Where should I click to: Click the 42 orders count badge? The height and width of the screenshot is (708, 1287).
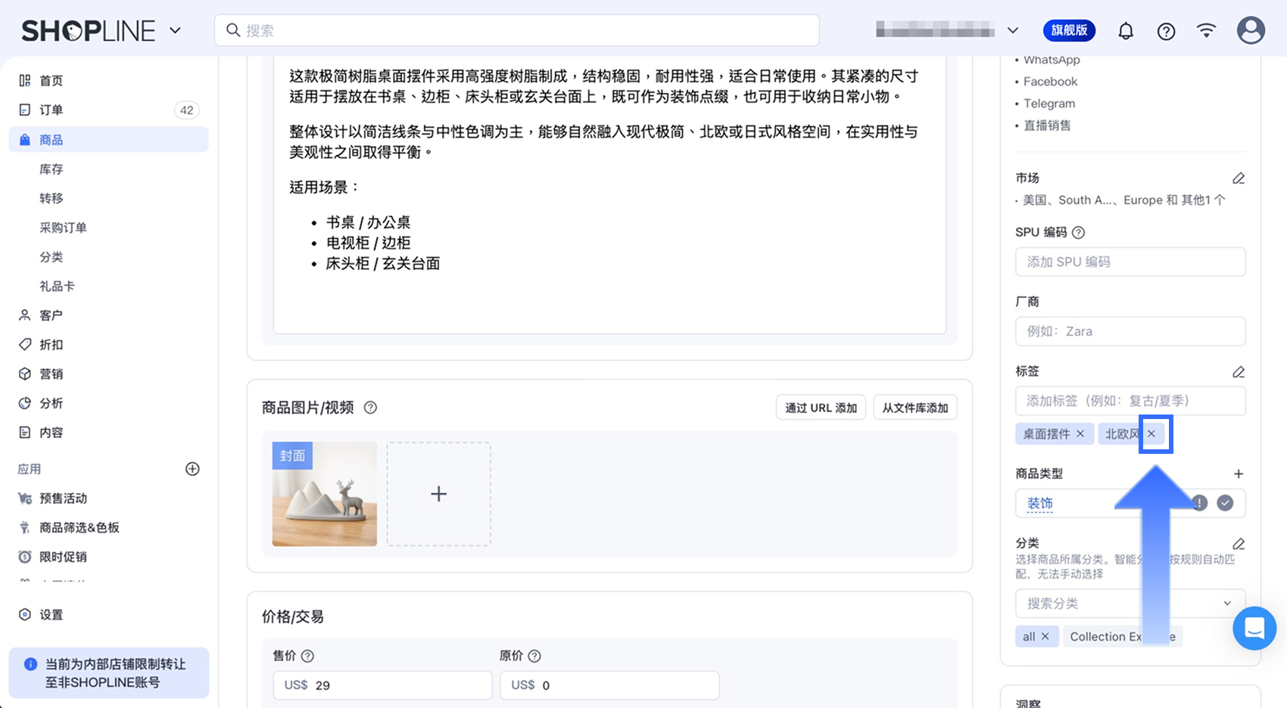click(x=186, y=110)
